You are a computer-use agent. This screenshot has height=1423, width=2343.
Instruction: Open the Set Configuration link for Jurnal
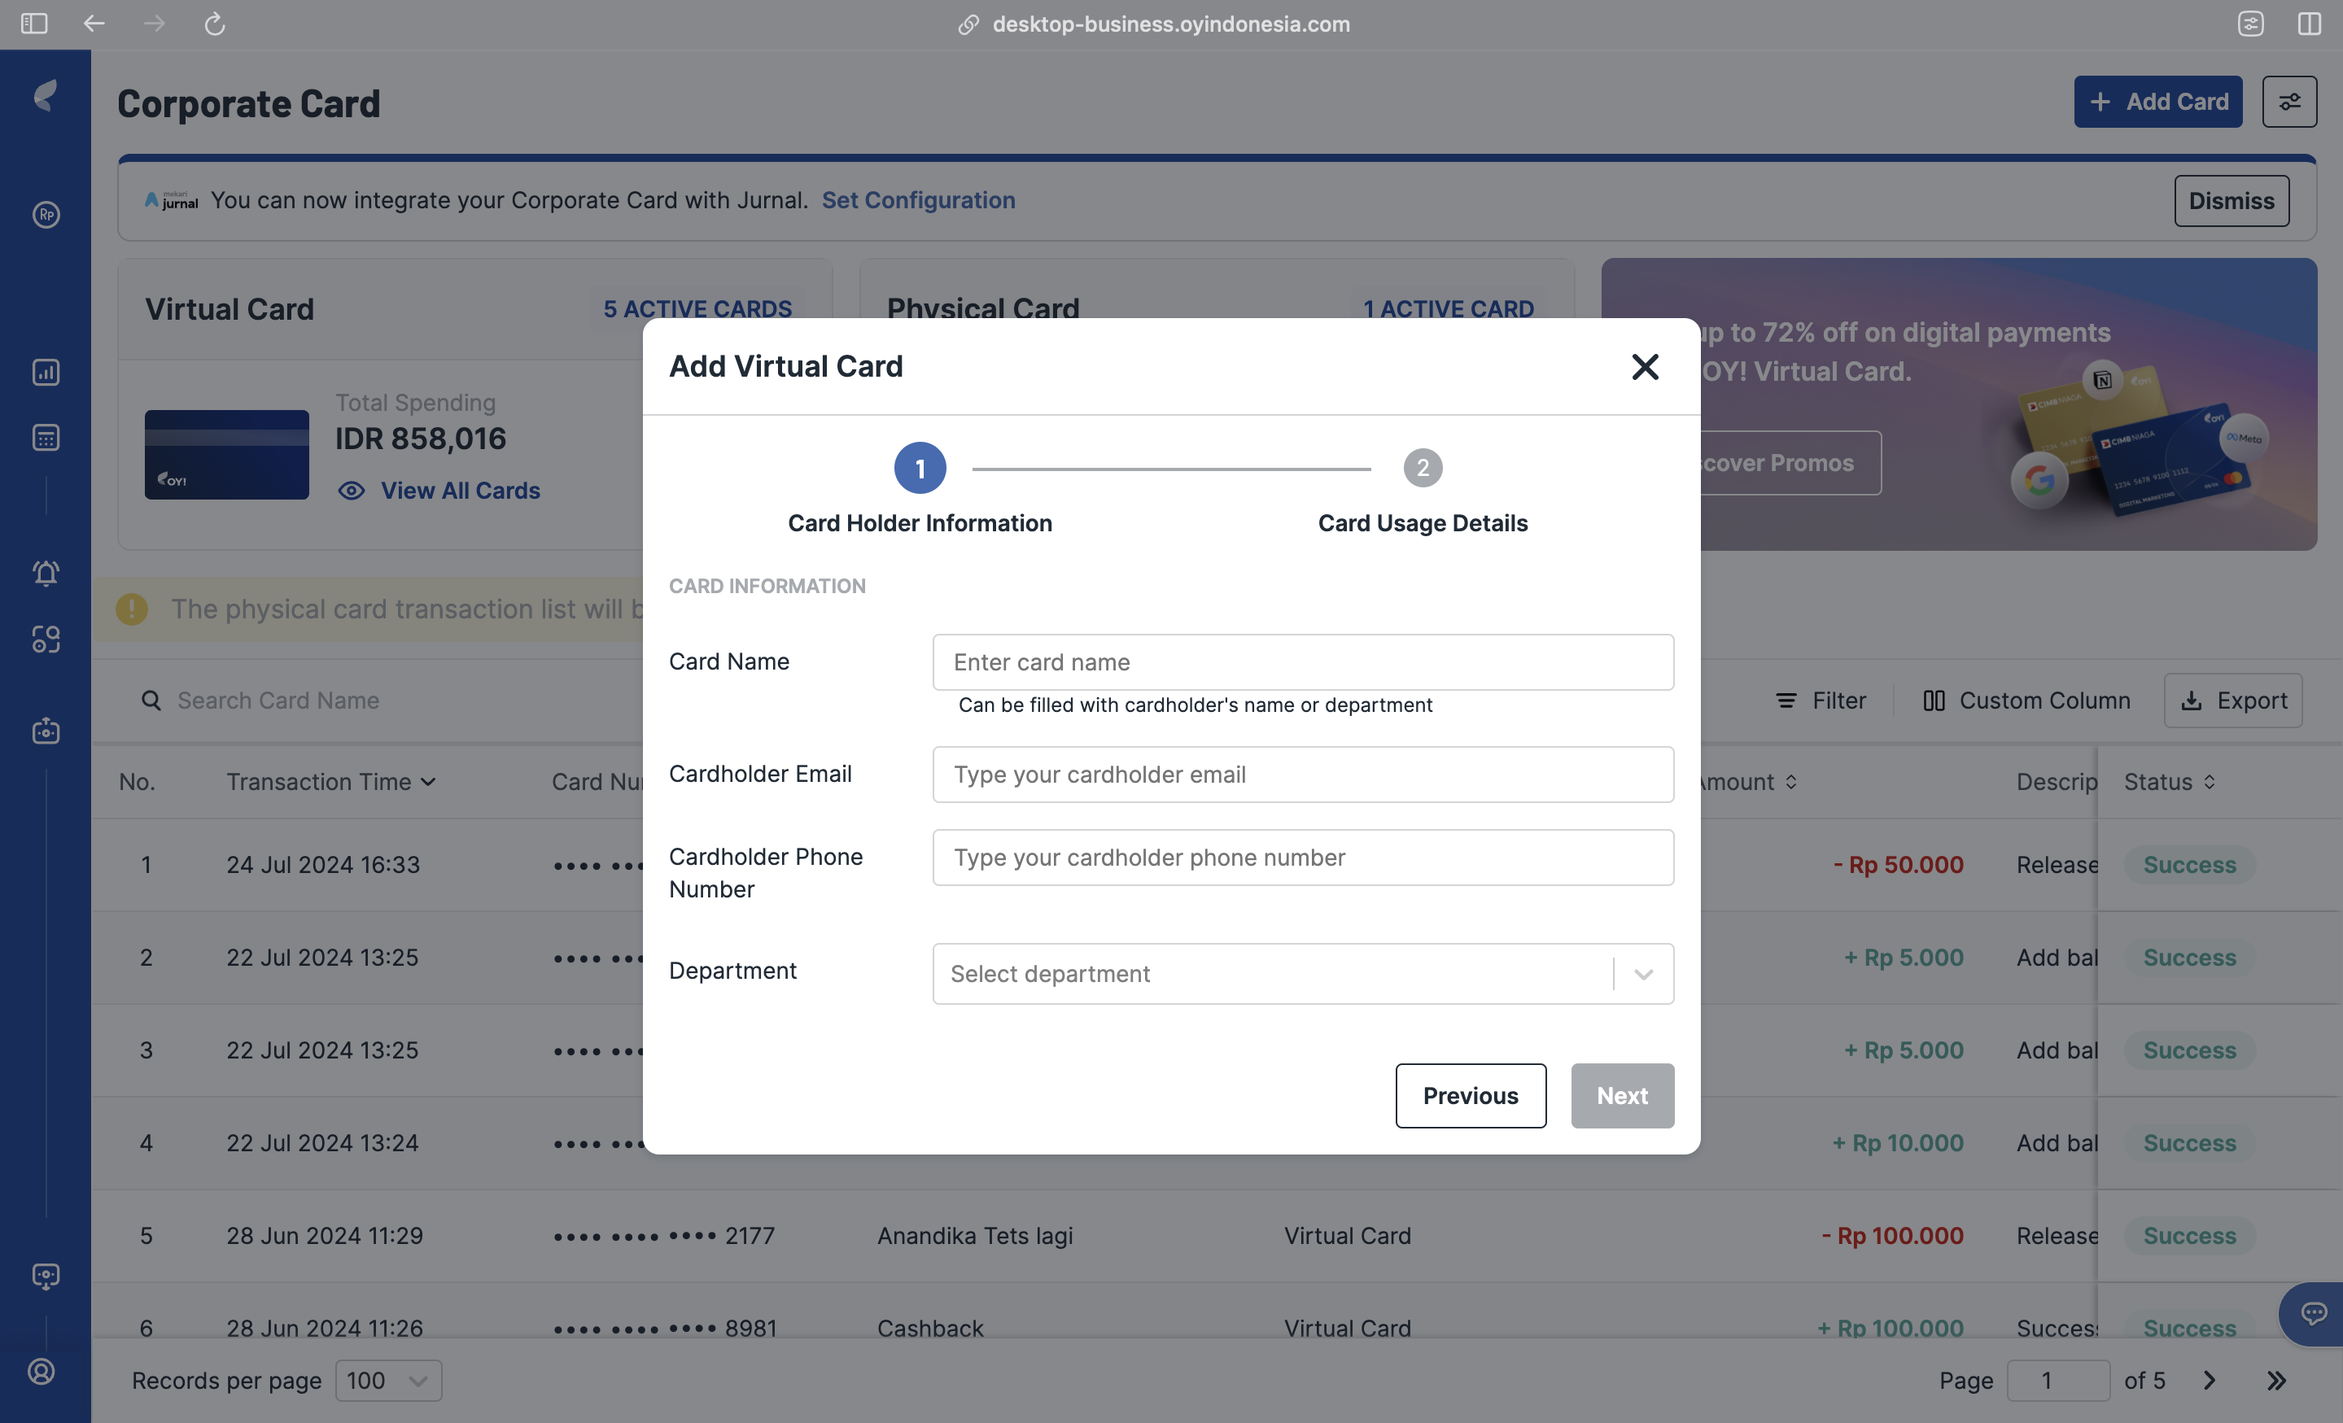(x=919, y=201)
